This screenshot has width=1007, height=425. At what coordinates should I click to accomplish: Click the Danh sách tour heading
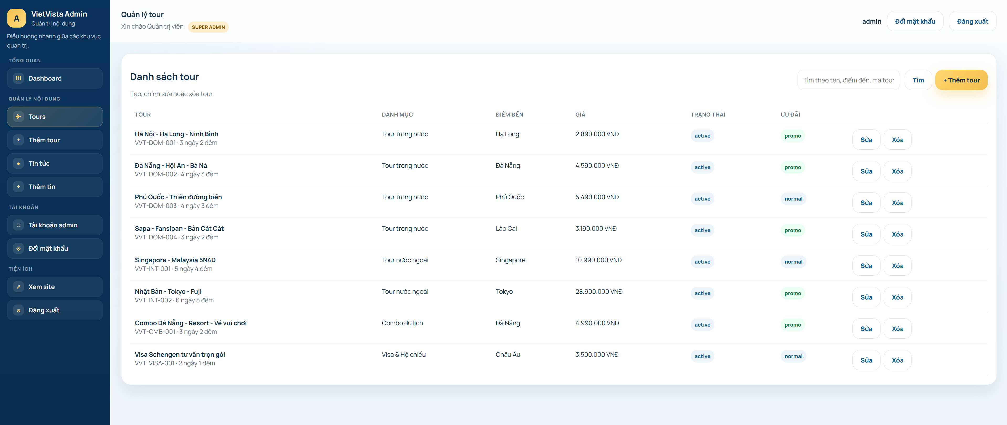point(165,77)
